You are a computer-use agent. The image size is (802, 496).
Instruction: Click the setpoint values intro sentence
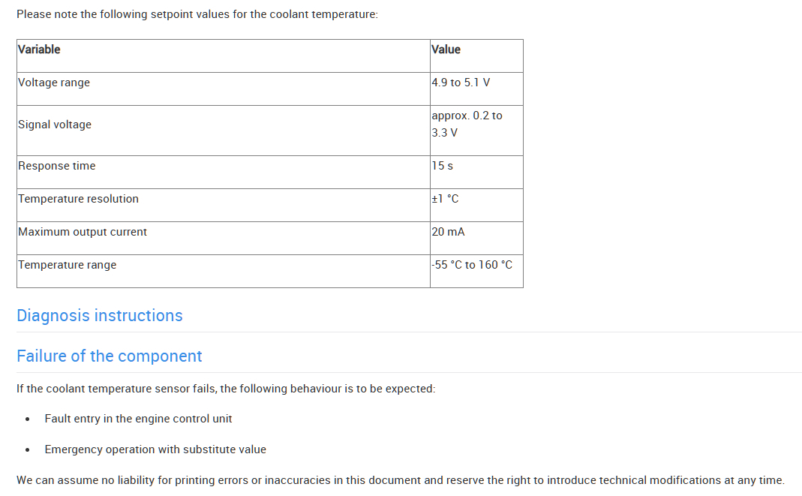click(197, 14)
